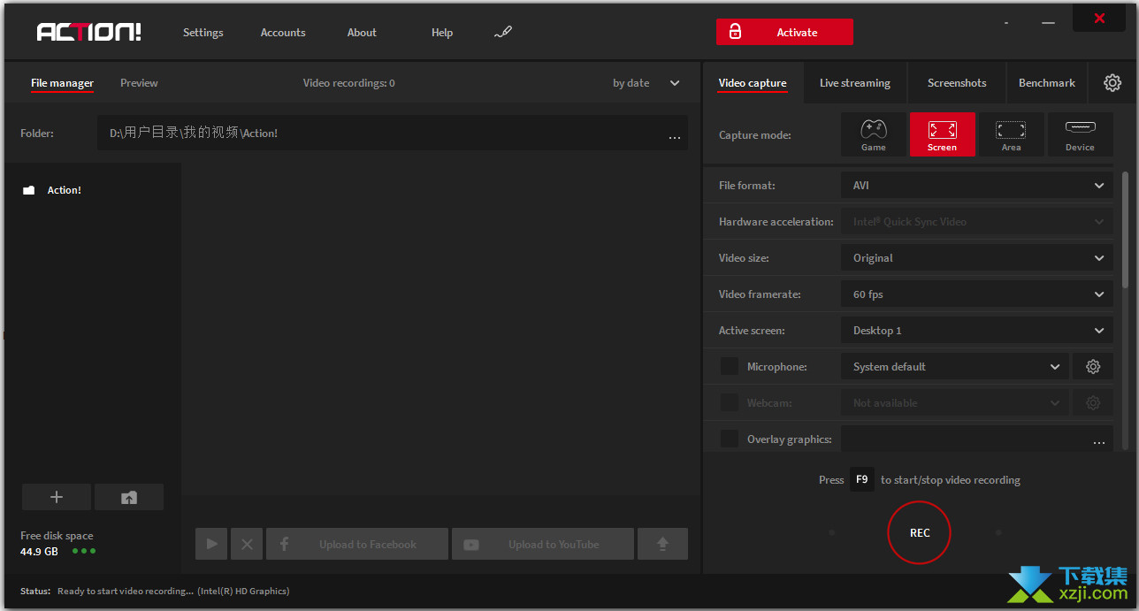
Task: Play the selected recording
Action: click(211, 544)
